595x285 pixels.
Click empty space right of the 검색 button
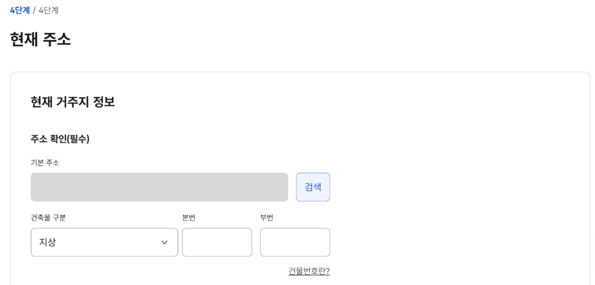tap(436, 187)
